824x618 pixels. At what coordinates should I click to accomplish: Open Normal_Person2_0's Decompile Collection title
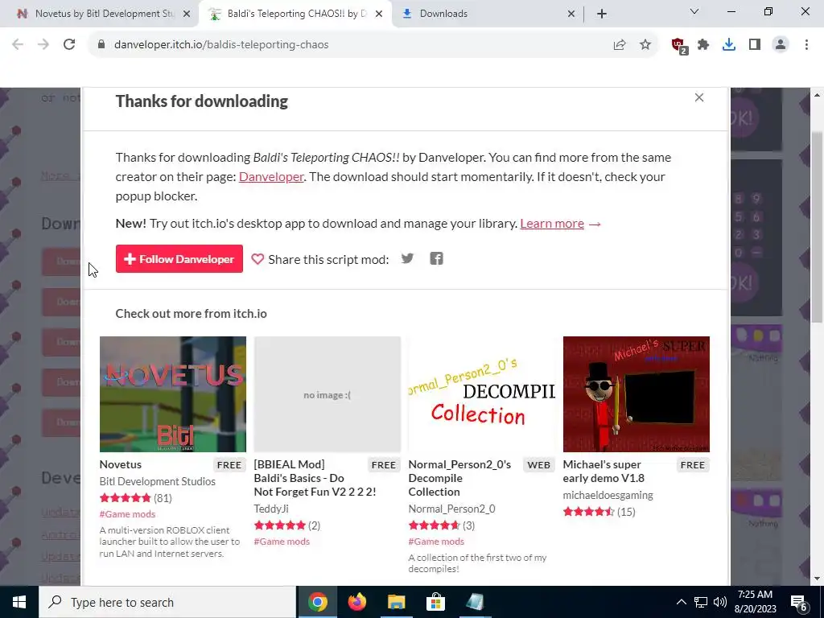459,478
